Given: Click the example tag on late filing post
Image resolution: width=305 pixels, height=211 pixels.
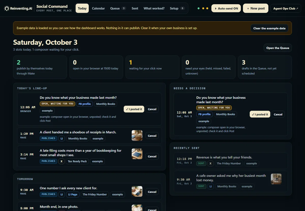Looking at the screenshot, I should [98, 161].
